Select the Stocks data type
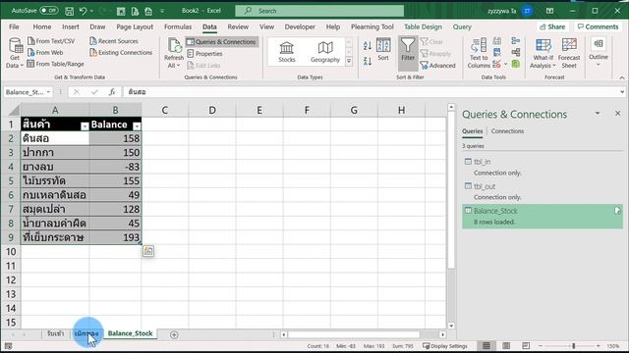The height and width of the screenshot is (353, 629). (286, 52)
